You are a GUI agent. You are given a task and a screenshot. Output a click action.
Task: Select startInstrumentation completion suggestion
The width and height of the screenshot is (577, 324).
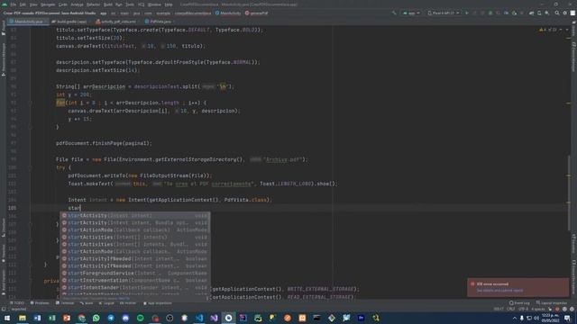tap(135, 280)
